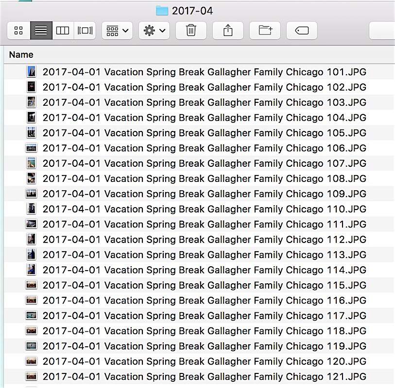Select the file ending in Chicago 102.JPG
This screenshot has height=388, width=395.
point(199,87)
